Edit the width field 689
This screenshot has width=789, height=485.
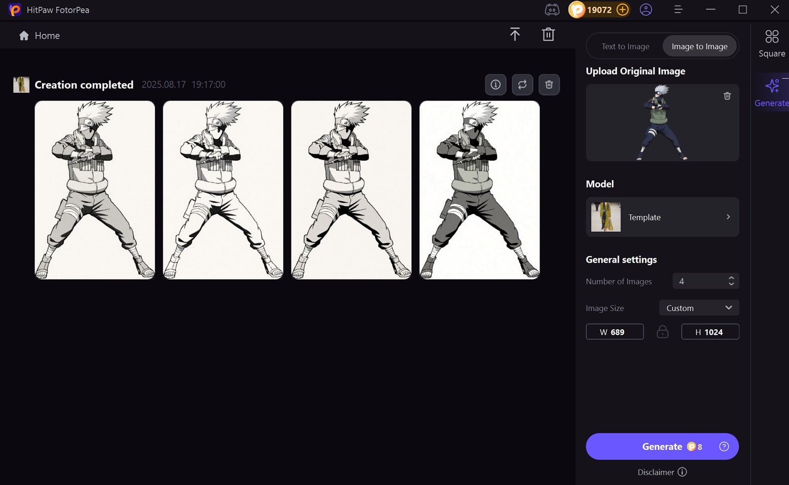614,332
